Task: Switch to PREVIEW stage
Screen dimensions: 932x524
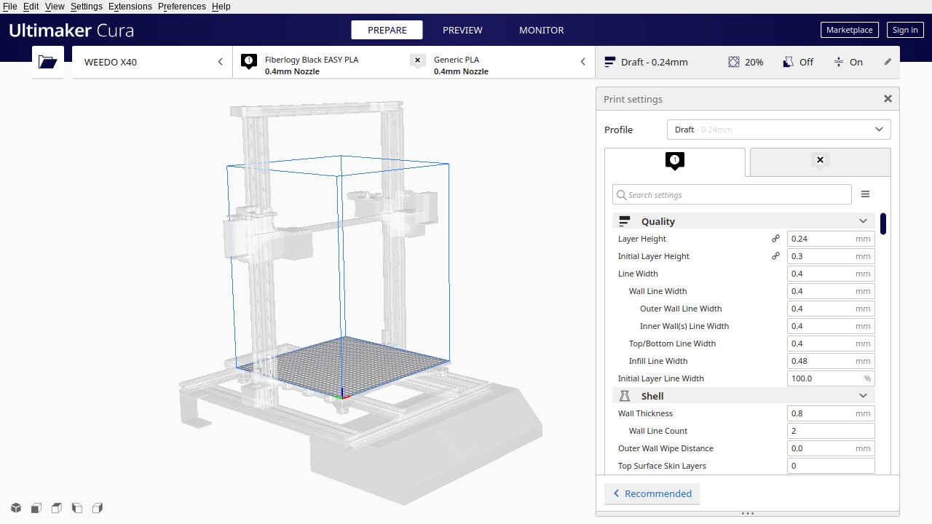Action: (x=462, y=30)
